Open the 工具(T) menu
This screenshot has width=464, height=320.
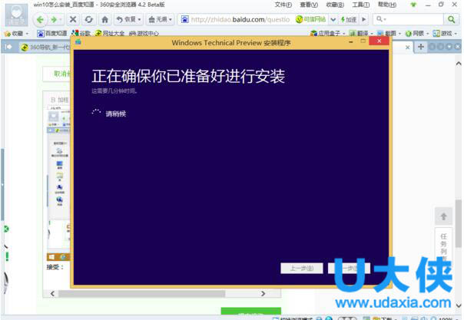[361, 5]
